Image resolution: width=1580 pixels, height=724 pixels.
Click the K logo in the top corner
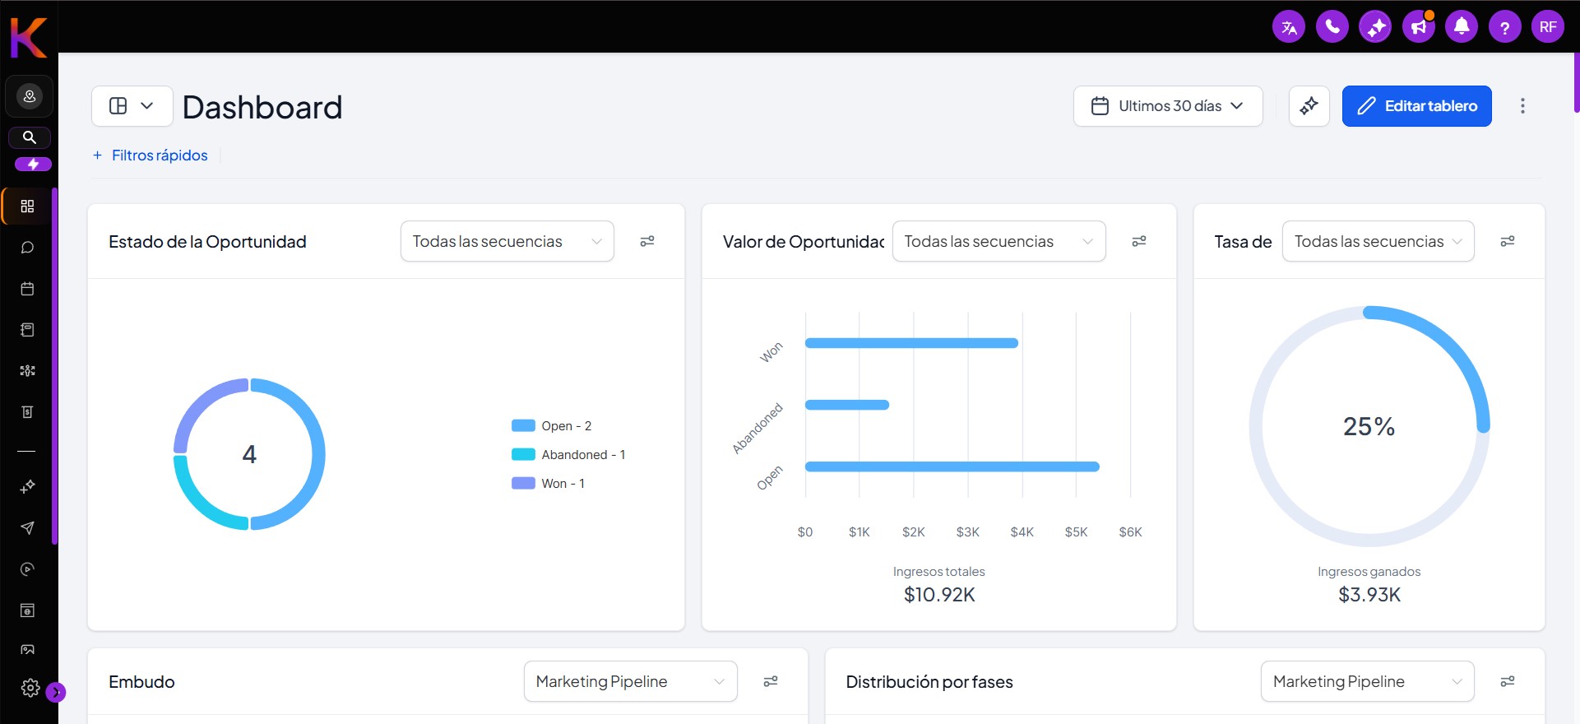[x=29, y=38]
